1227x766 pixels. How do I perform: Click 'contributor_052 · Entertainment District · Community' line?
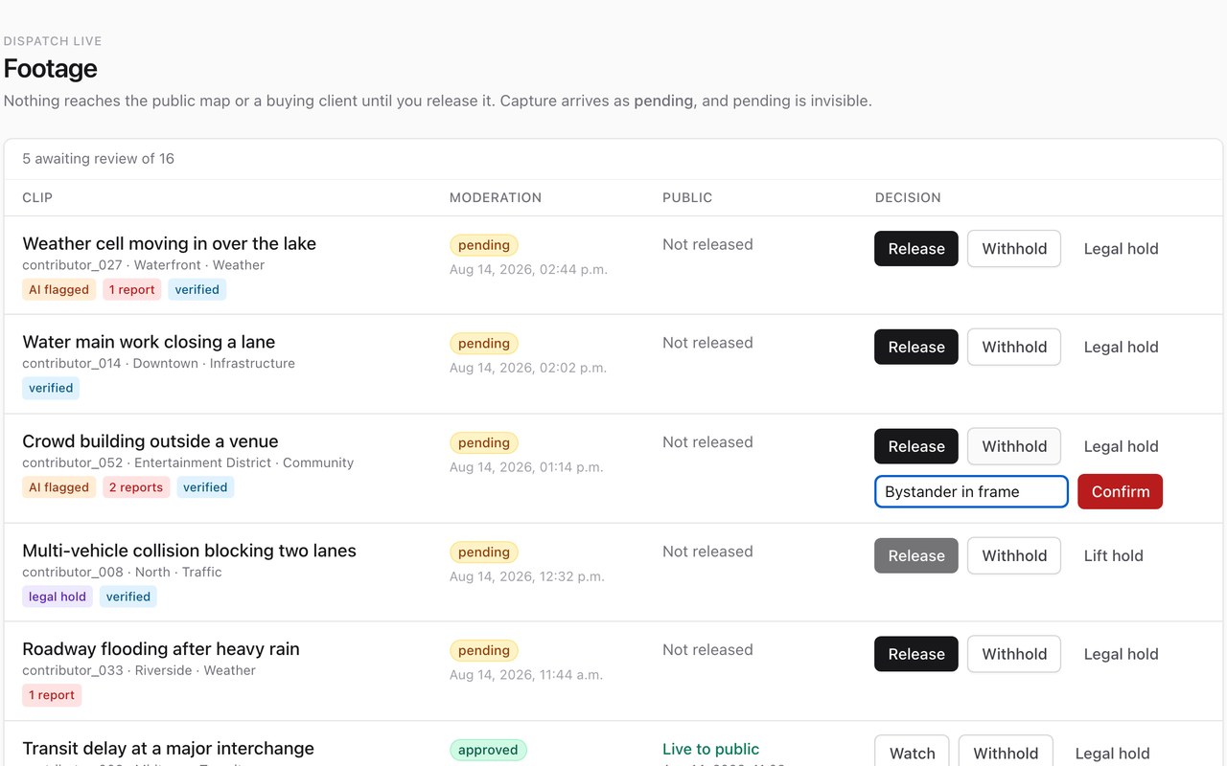click(x=188, y=462)
